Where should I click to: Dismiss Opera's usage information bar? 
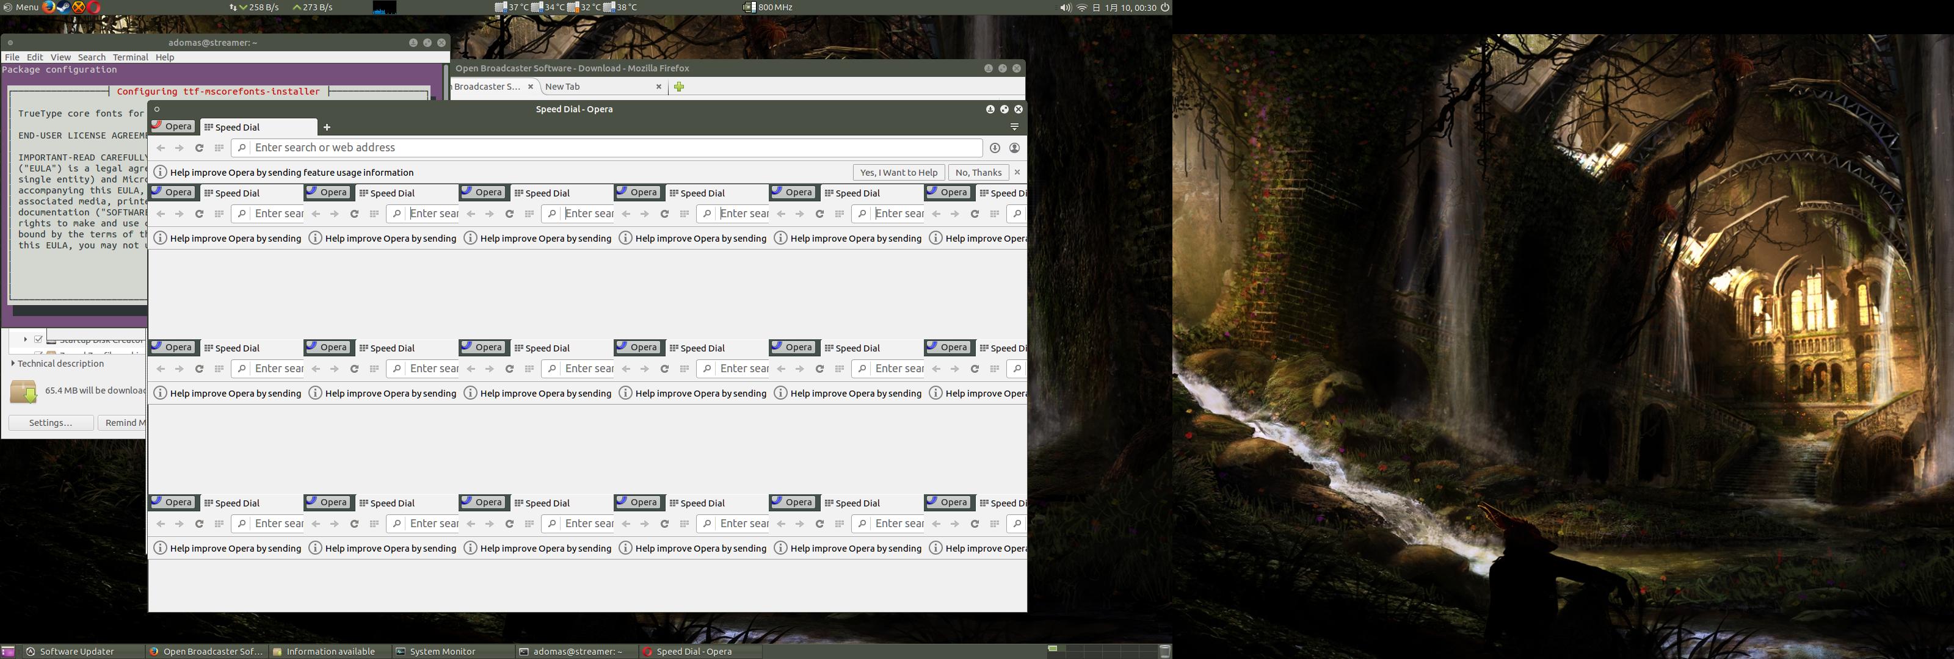1017,172
